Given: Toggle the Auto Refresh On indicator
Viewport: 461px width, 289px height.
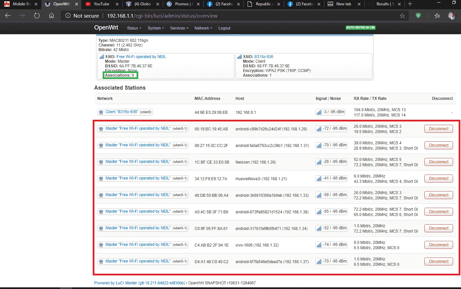Looking at the screenshot, I should (361, 28).
